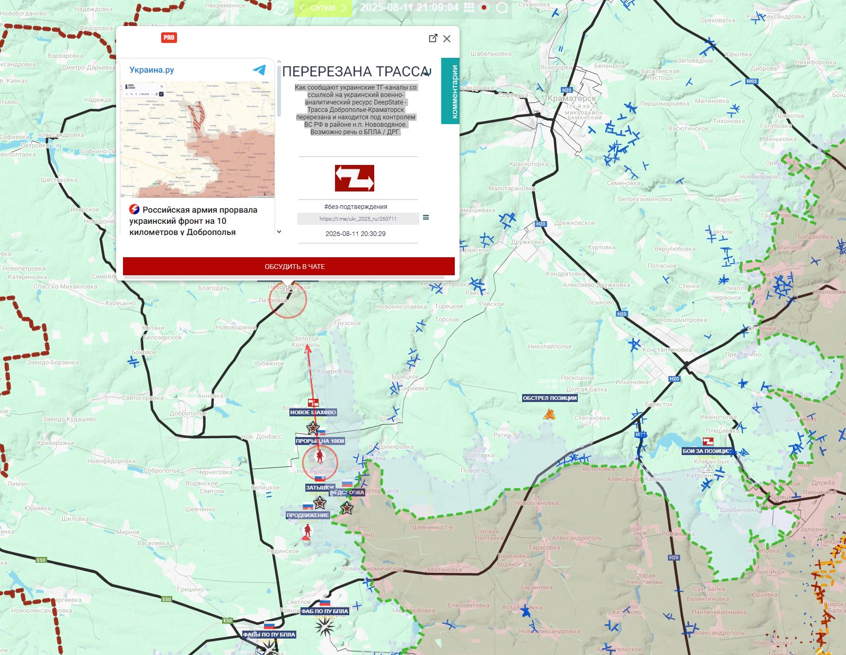The width and height of the screenshot is (846, 655).
Task: Click the НОВОЕ ШАХОВО map label
Action: 313,412
